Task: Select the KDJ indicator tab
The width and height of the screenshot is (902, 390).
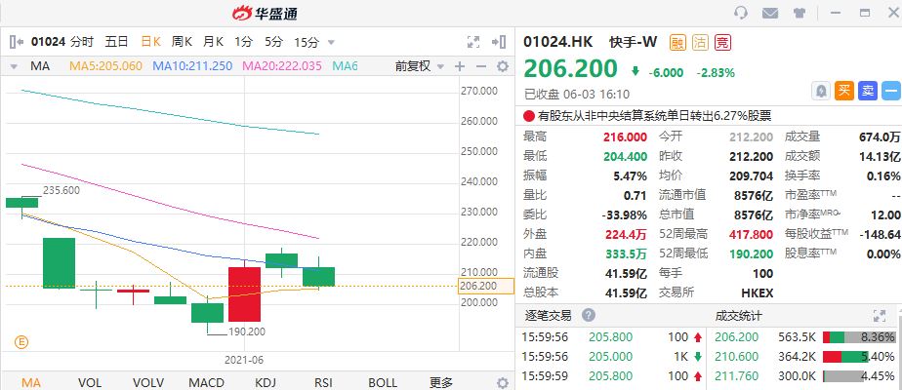Action: 266,382
